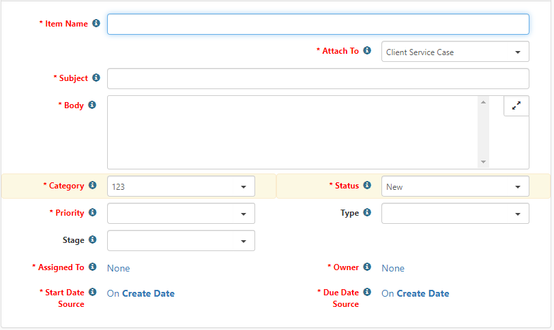
Task: Click into the Item Name text field
Action: click(318, 24)
